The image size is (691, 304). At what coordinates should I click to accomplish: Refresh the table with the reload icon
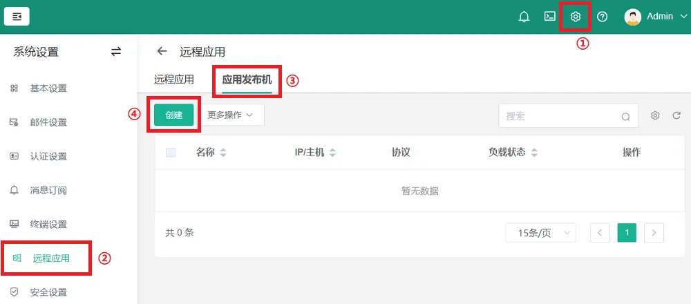(x=676, y=115)
